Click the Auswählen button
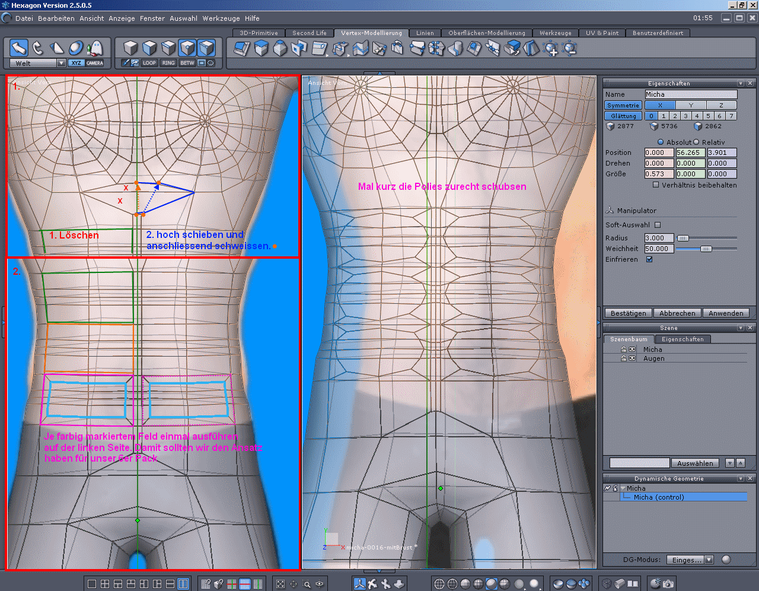Viewport: 759px width, 591px height. click(695, 463)
